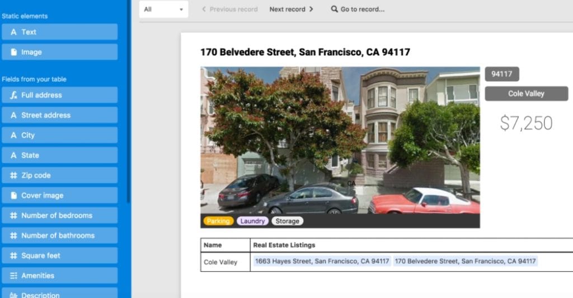Click the Street address text-type icon
The height and width of the screenshot is (298, 573).
pyautogui.click(x=13, y=115)
